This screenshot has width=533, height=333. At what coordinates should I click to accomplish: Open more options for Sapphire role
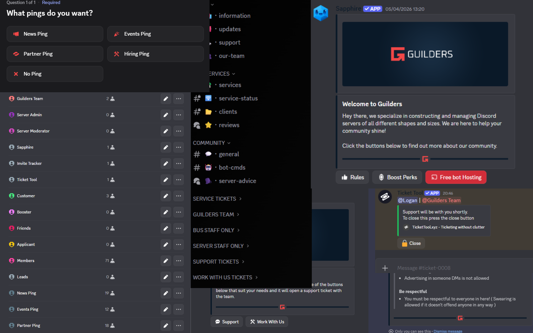click(x=179, y=147)
